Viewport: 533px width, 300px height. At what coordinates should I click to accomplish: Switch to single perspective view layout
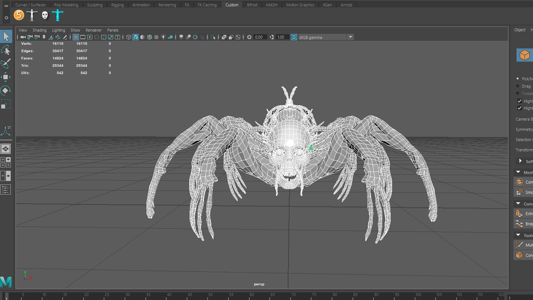coord(6,149)
